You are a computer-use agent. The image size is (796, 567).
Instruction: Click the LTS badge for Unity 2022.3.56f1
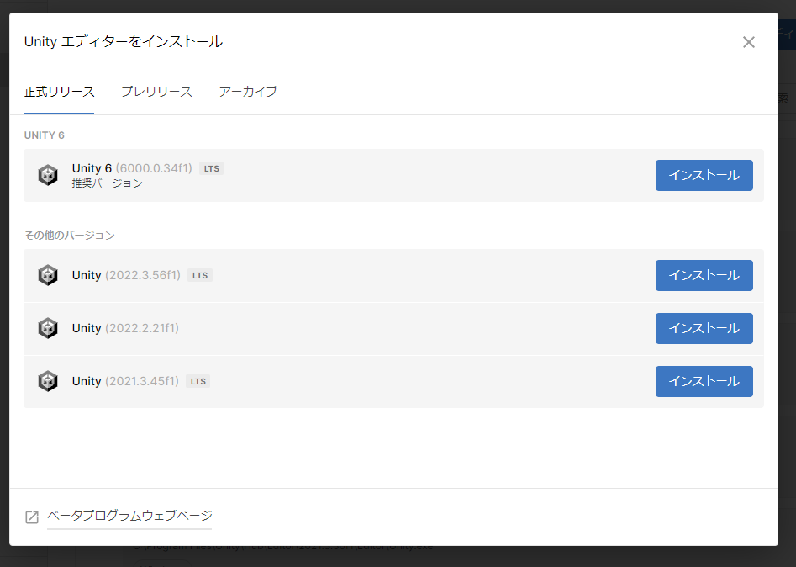200,275
